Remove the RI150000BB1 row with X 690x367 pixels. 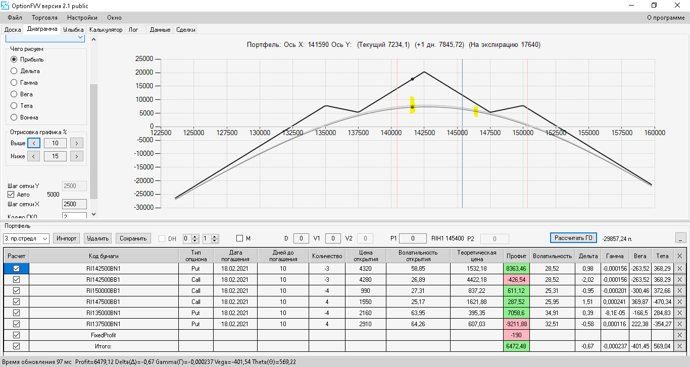pyautogui.click(x=679, y=291)
